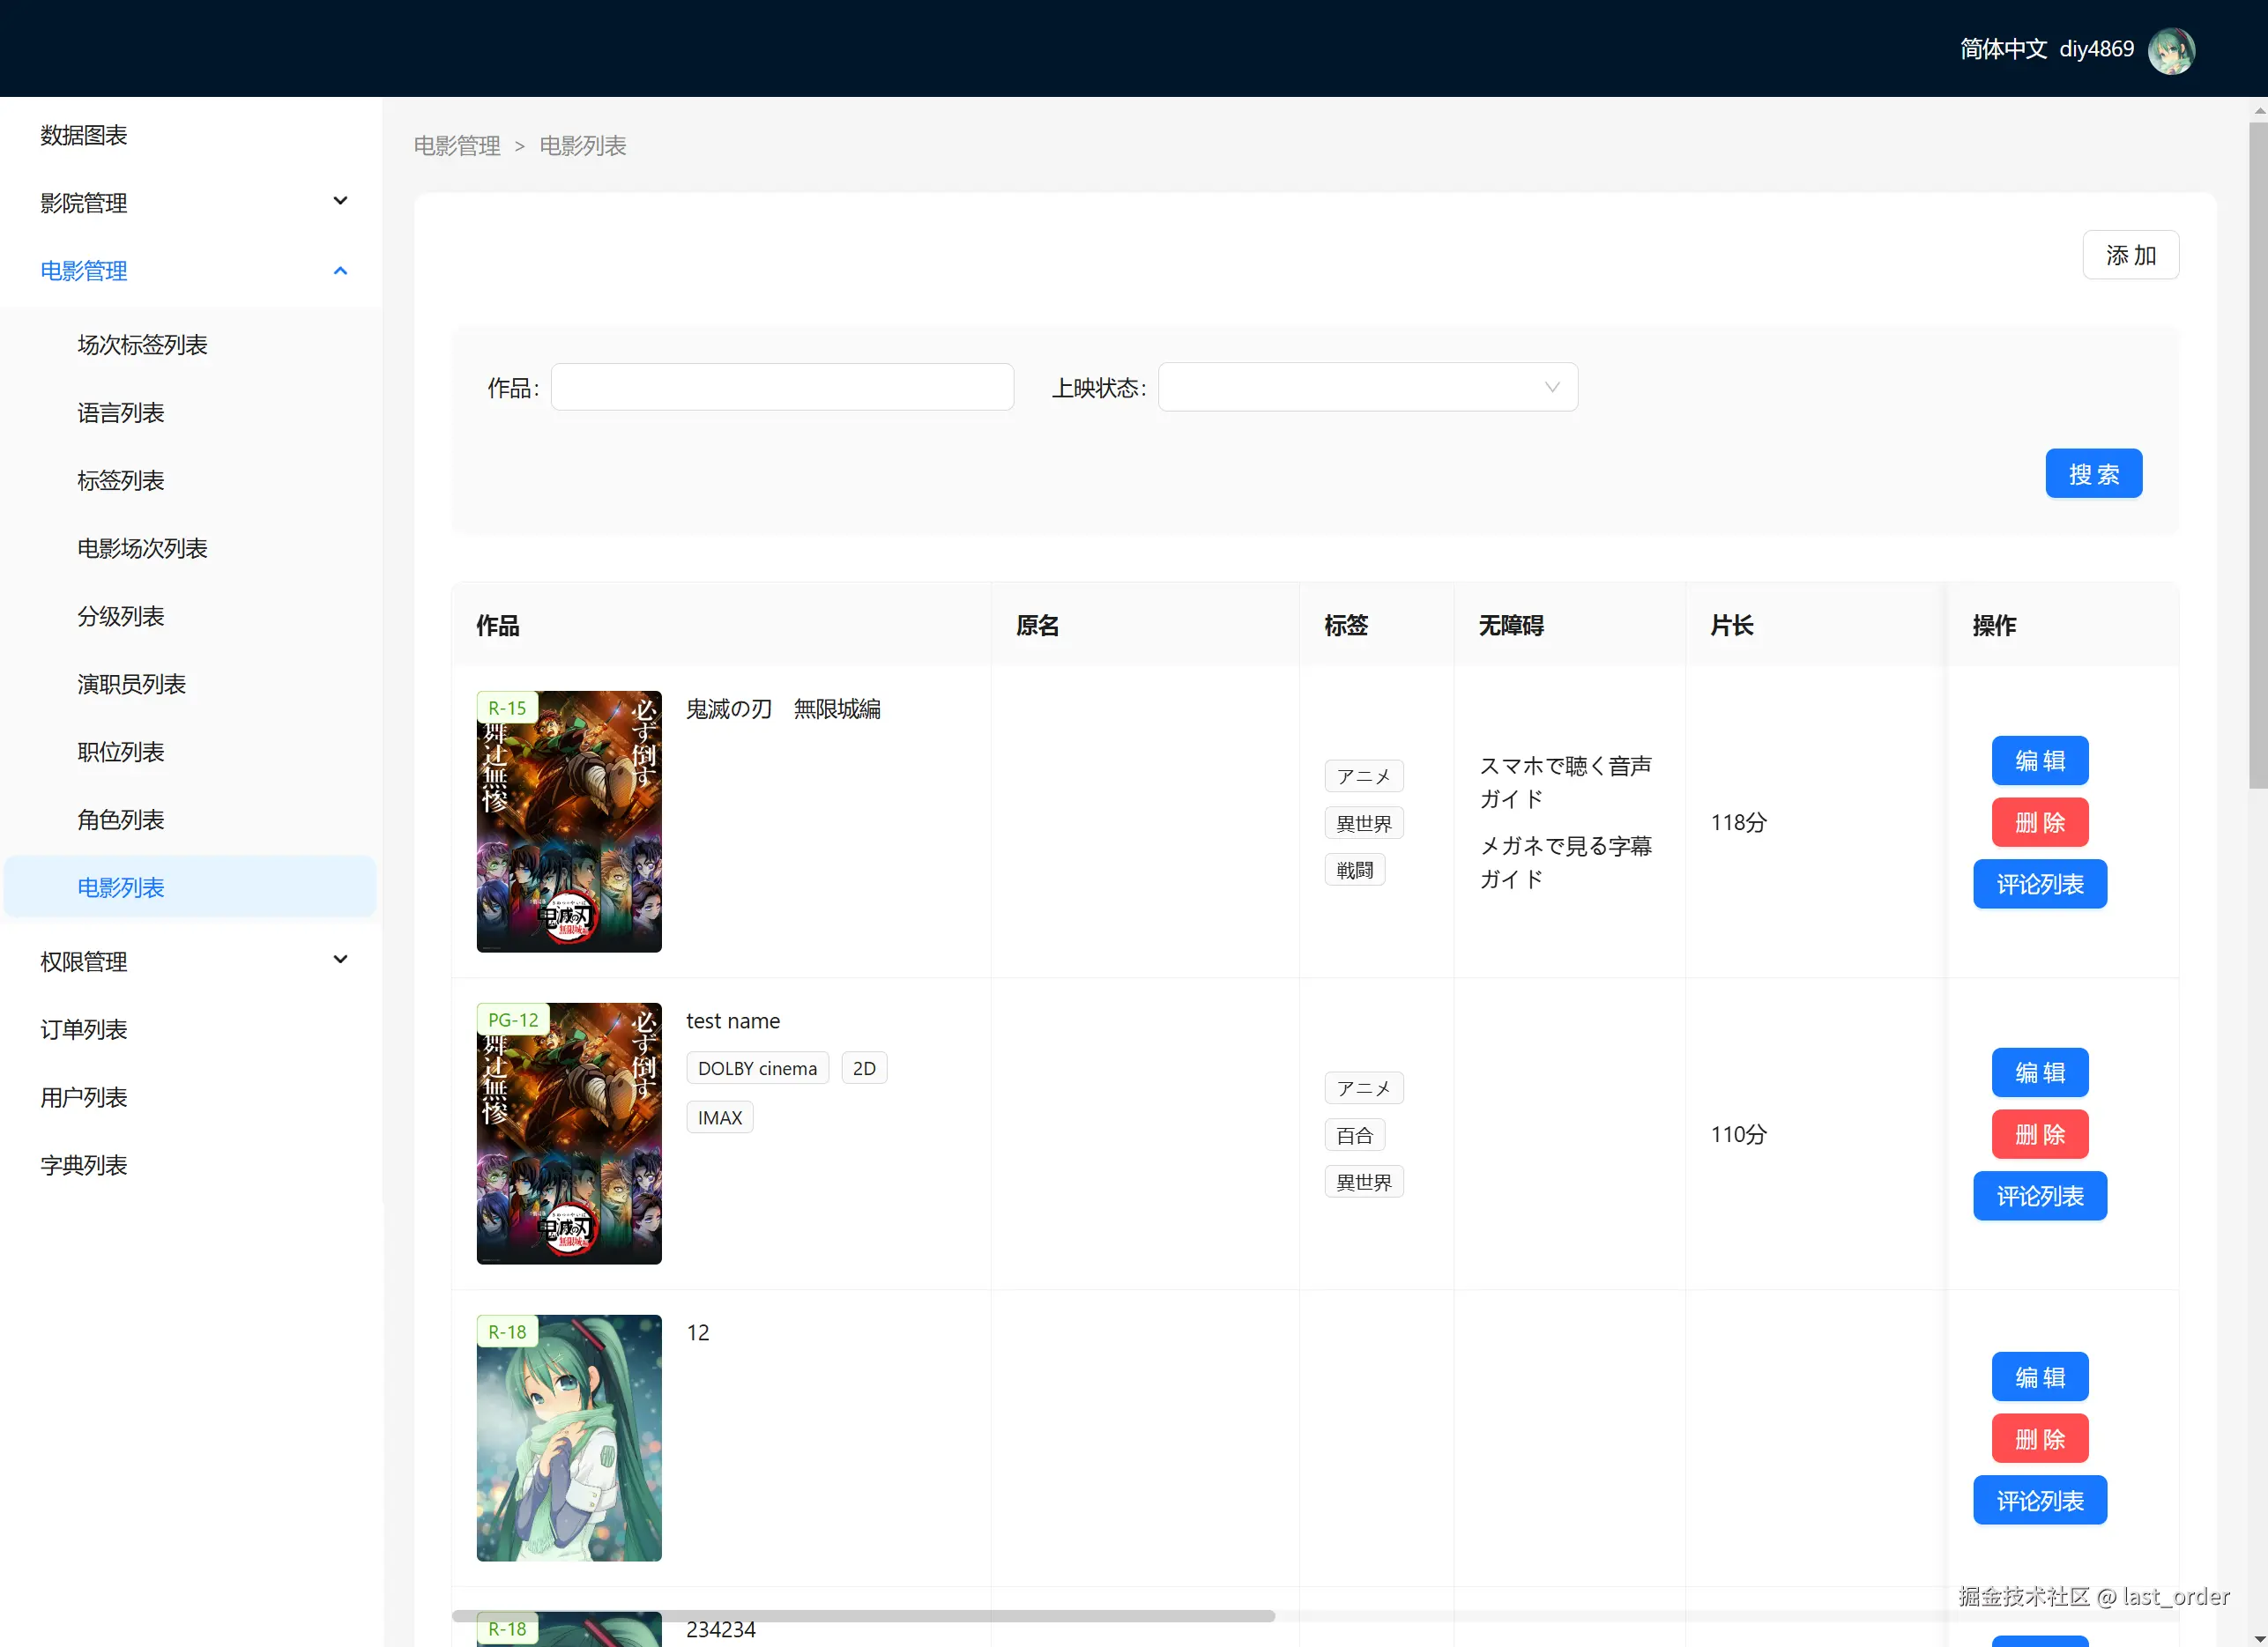The image size is (2268, 1647).
Task: Select 场次标签列表 menu item
Action: pos(142,345)
